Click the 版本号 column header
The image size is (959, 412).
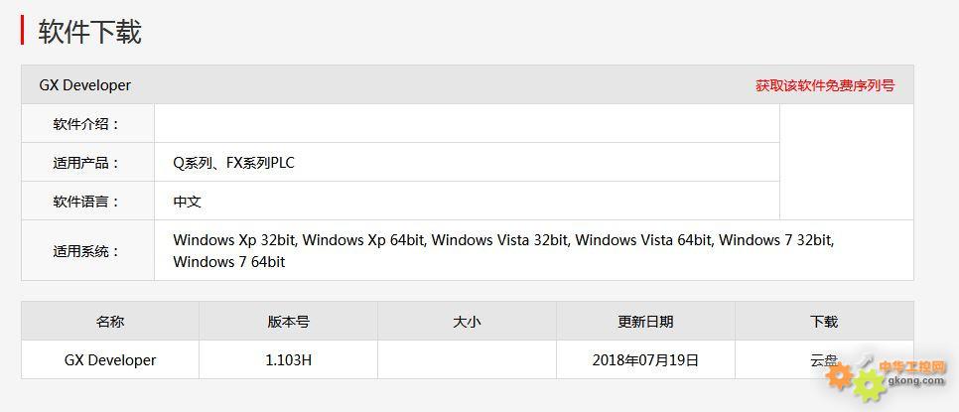click(288, 321)
